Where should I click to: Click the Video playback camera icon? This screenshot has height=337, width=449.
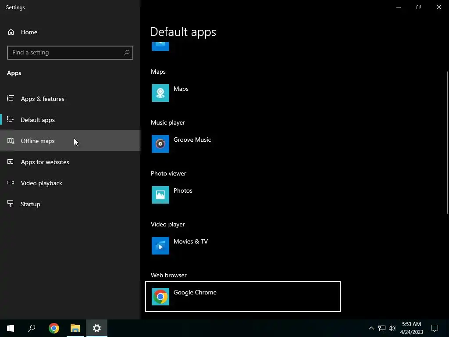coord(11,183)
